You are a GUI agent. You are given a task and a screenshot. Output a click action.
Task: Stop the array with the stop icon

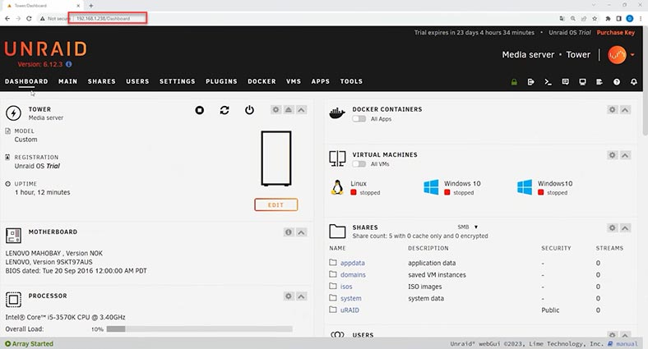(200, 110)
